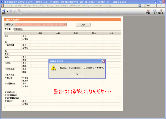Image resolution: width=166 pixels, height=119 pixels.
Task: Click the 輸出 row label
Action: [x=6, y=57]
